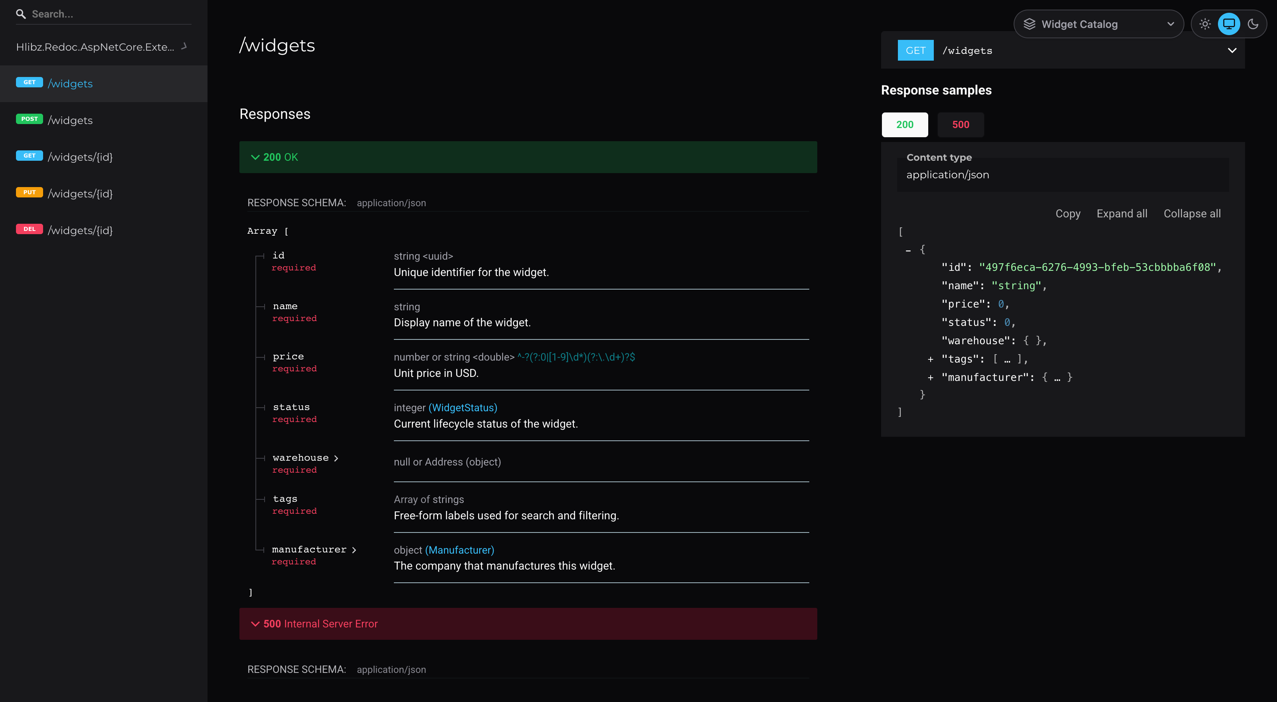Click the /widgets page heading
The width and height of the screenshot is (1277, 702).
[x=277, y=45]
